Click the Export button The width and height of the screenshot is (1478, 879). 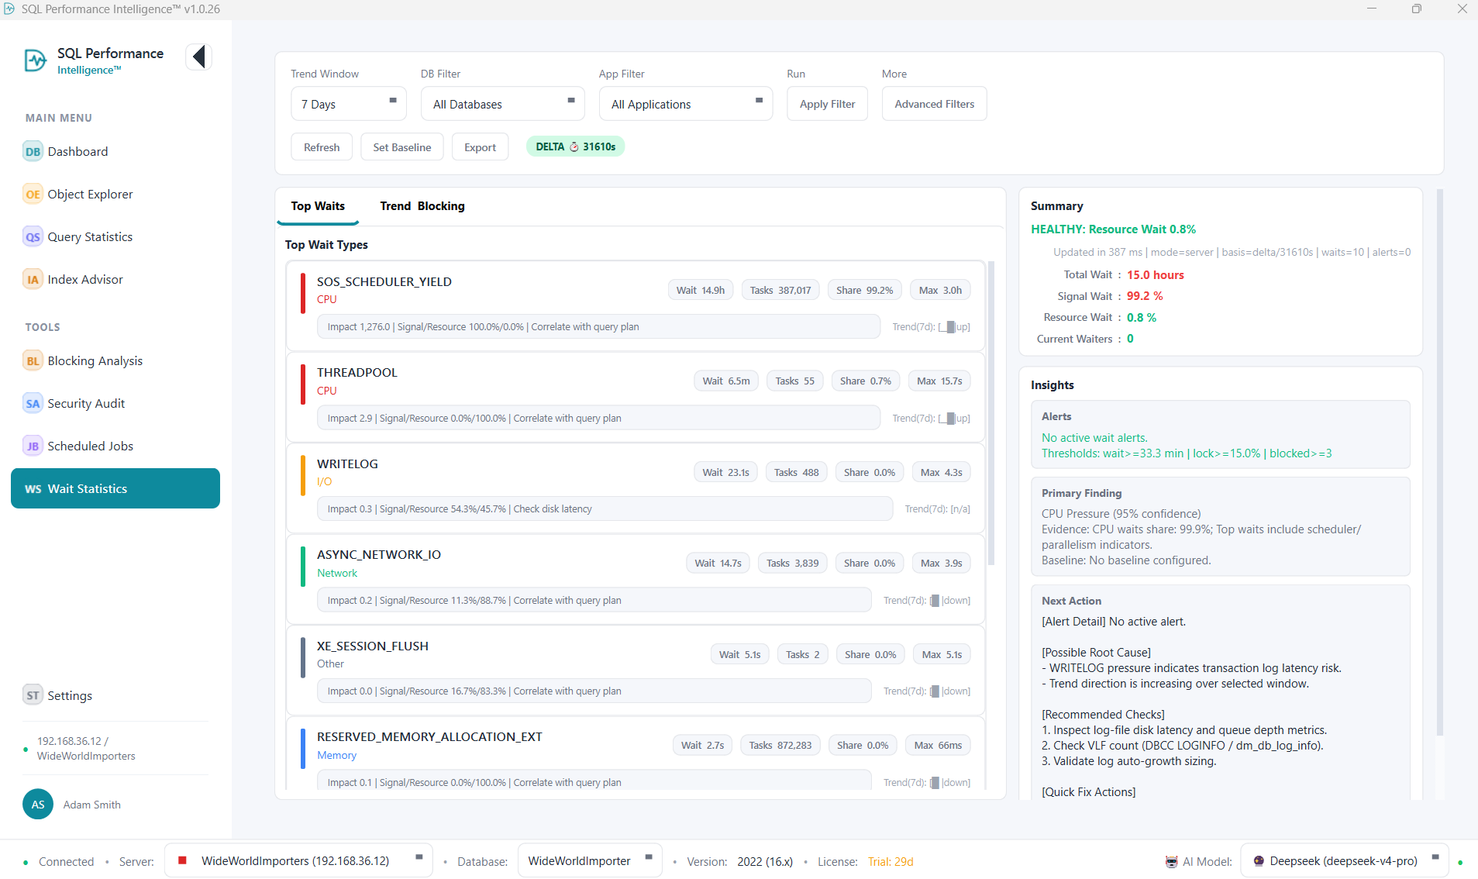[480, 147]
